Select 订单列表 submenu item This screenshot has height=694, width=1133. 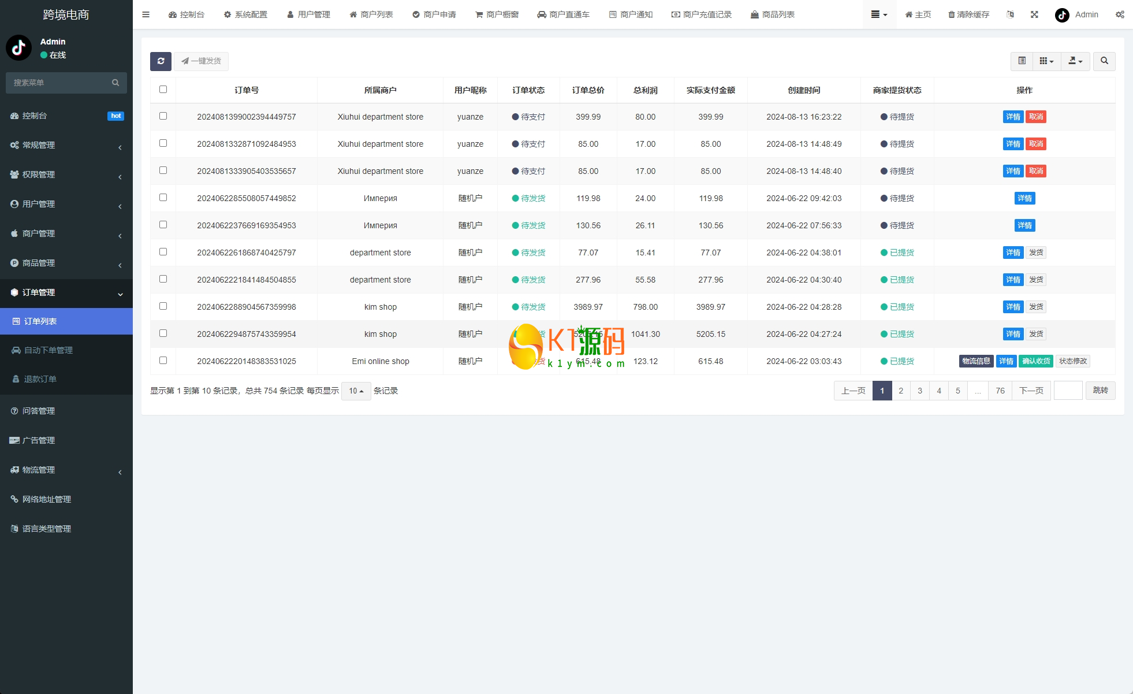[66, 321]
